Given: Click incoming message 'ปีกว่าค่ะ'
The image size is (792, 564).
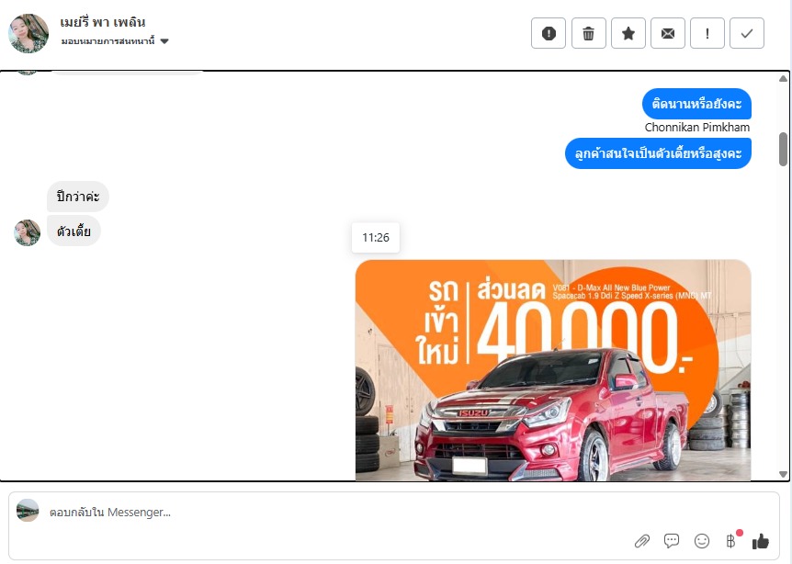Looking at the screenshot, I should point(78,197).
